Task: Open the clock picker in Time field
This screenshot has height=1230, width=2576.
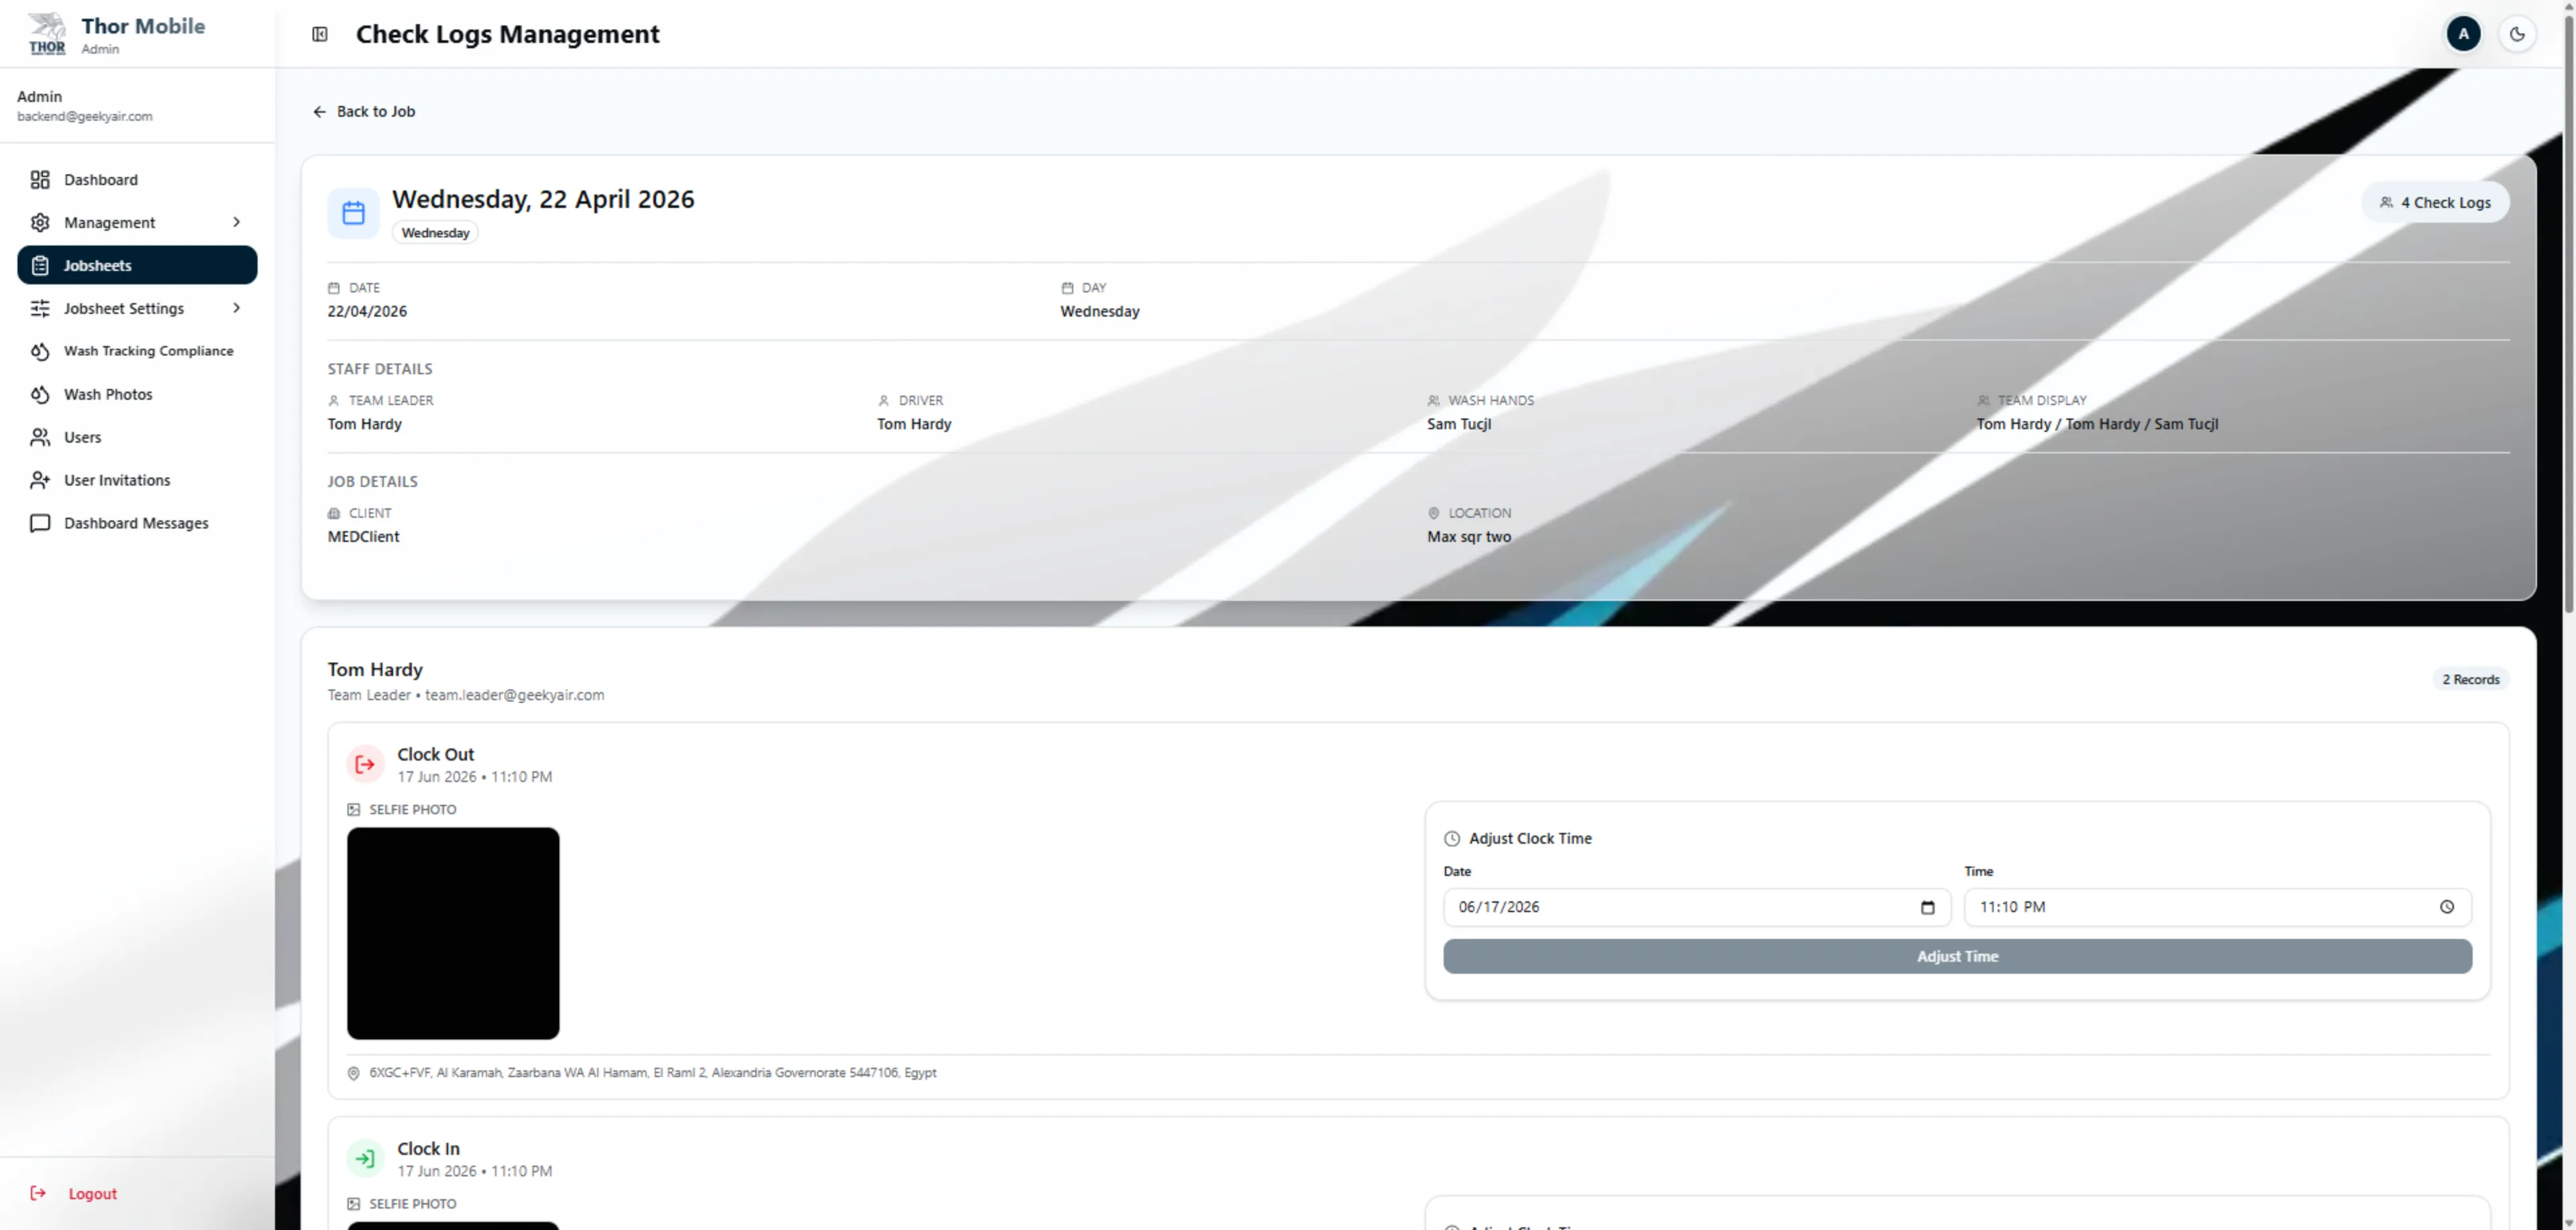Action: 2447,907
